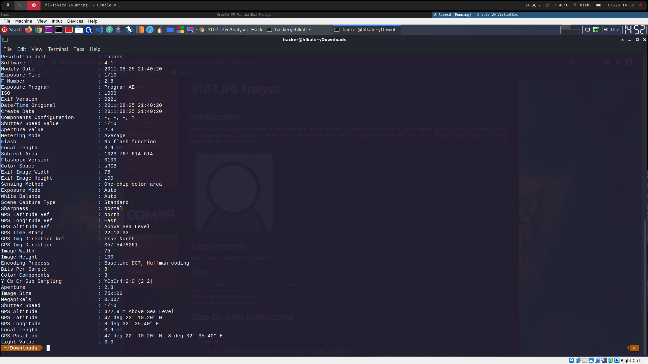Select the first workspace in pager
The height and width of the screenshot is (364, 648).
(x=566, y=28)
